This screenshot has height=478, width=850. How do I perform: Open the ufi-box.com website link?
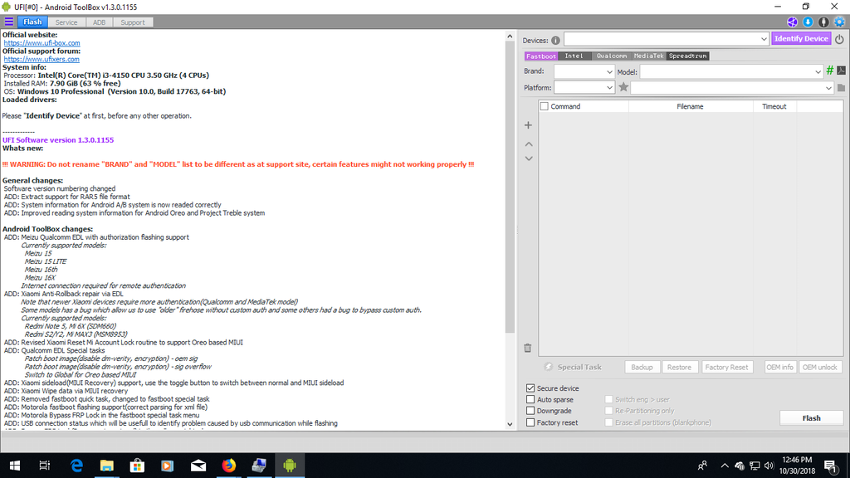point(42,43)
